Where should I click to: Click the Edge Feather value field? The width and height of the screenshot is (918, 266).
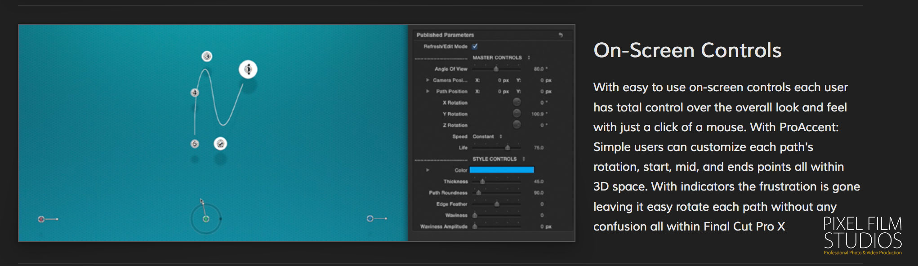(542, 204)
